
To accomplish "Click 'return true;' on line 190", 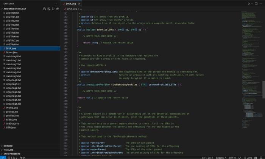I will coord(90,43).
